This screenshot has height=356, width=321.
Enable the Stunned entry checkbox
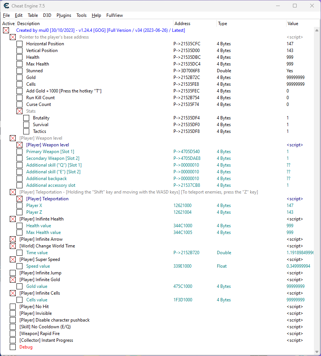click(19, 71)
